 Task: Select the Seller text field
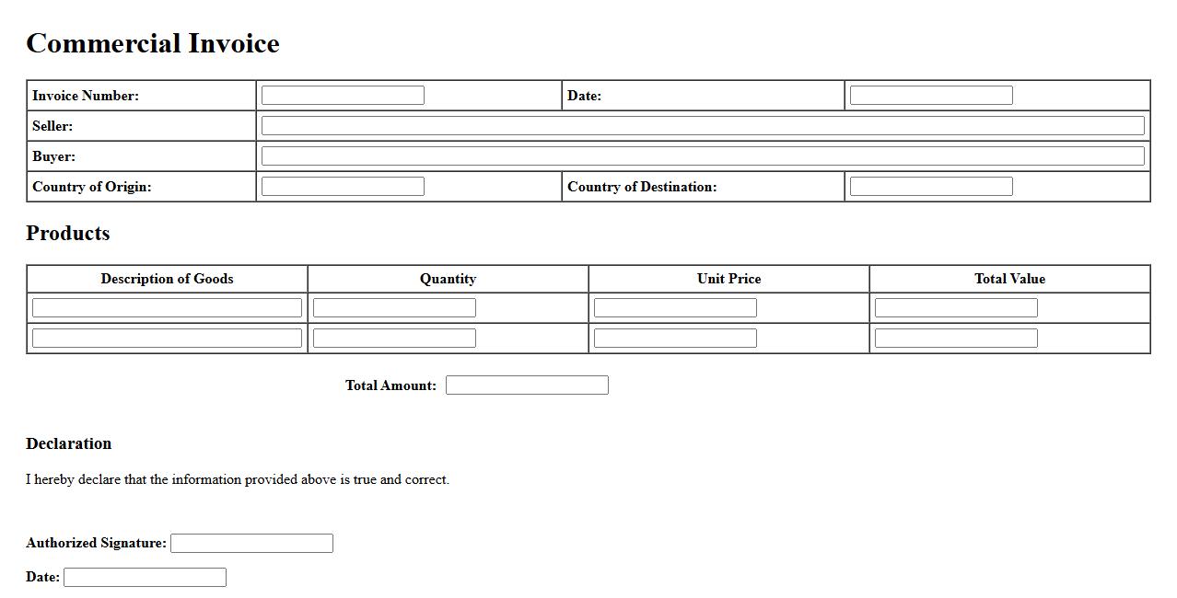[702, 126]
